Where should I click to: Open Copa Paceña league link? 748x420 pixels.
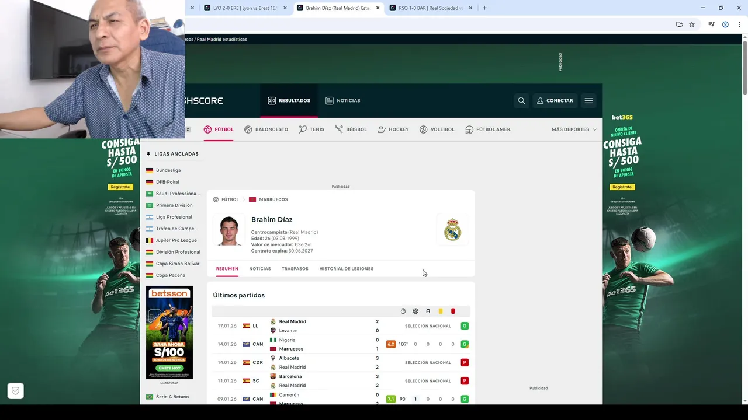(170, 275)
